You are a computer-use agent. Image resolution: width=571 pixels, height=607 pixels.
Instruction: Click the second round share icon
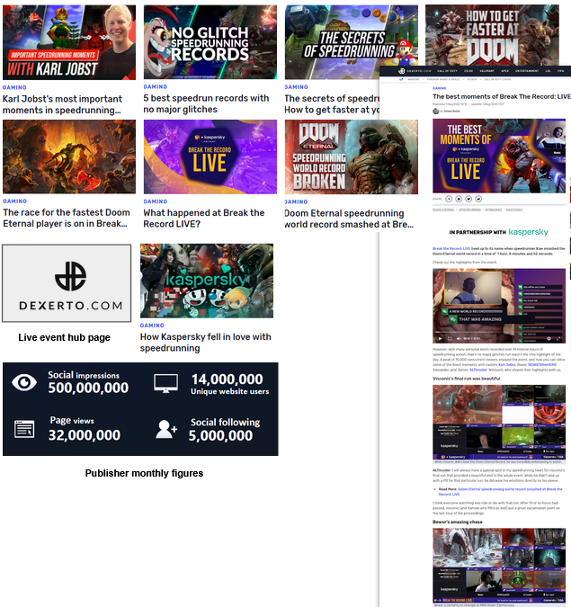[x=459, y=199]
